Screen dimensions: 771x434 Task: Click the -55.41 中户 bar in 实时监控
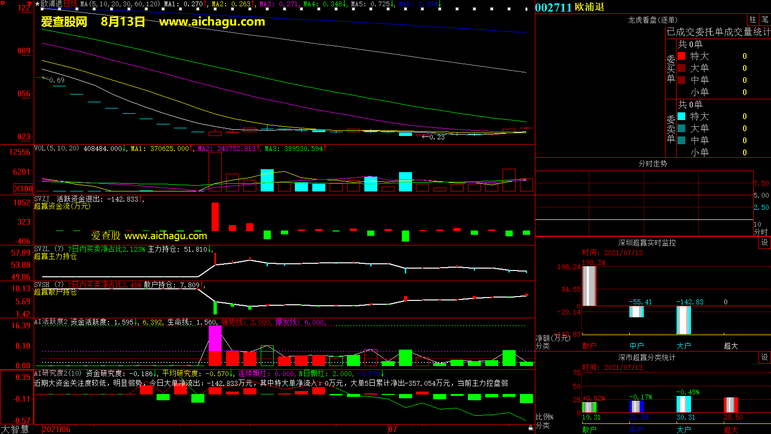637,312
